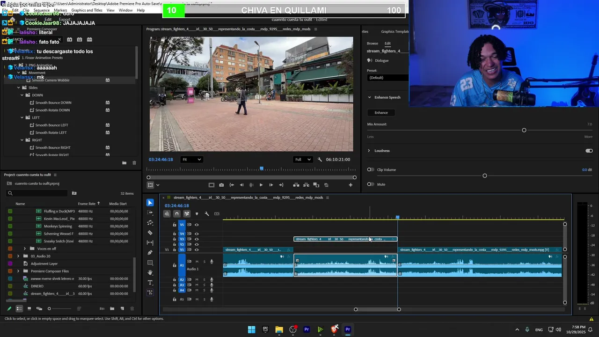Click the Mix Amount slider handle
Image resolution: width=599 pixels, height=337 pixels.
(x=524, y=130)
